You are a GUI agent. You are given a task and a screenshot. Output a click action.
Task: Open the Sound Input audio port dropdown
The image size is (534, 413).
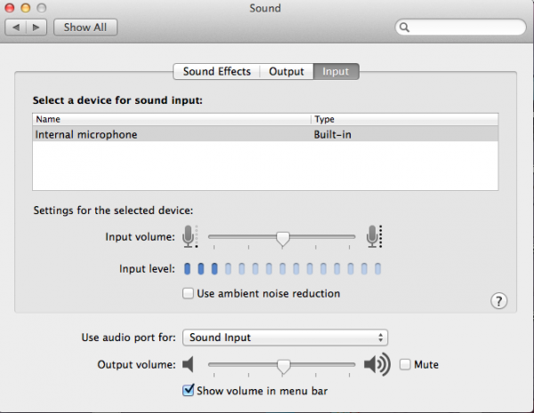pyautogui.click(x=285, y=338)
